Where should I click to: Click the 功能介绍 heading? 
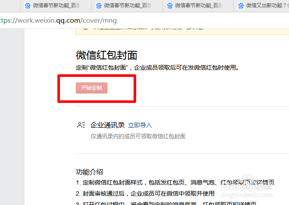(89, 172)
